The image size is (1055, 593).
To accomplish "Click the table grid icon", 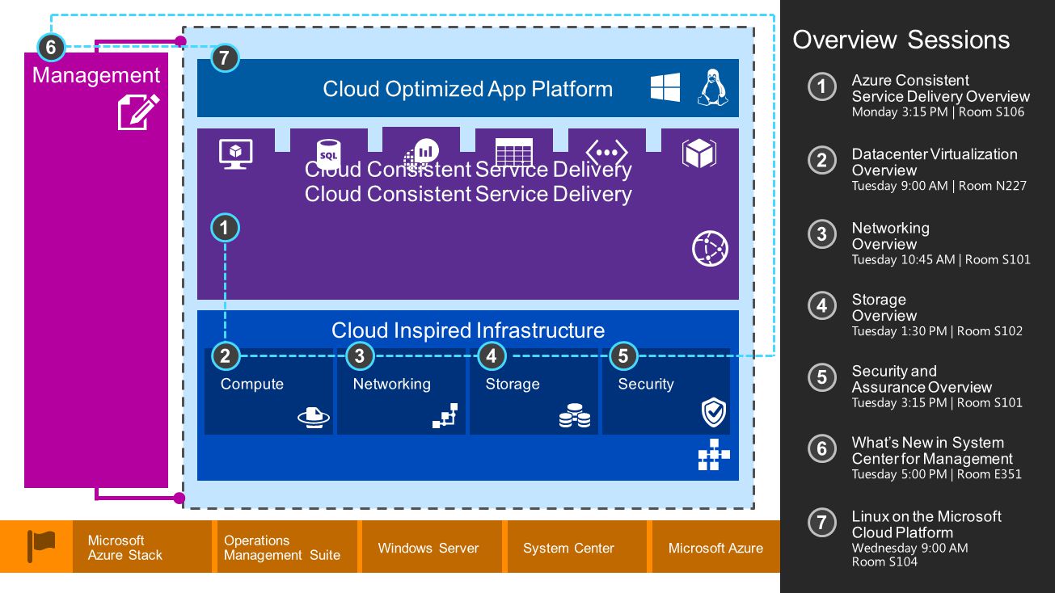I will pos(514,153).
